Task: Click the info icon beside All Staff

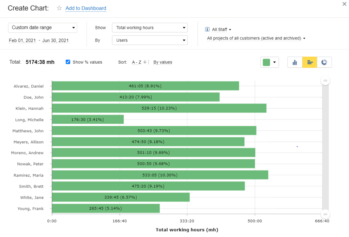Action: point(207,30)
